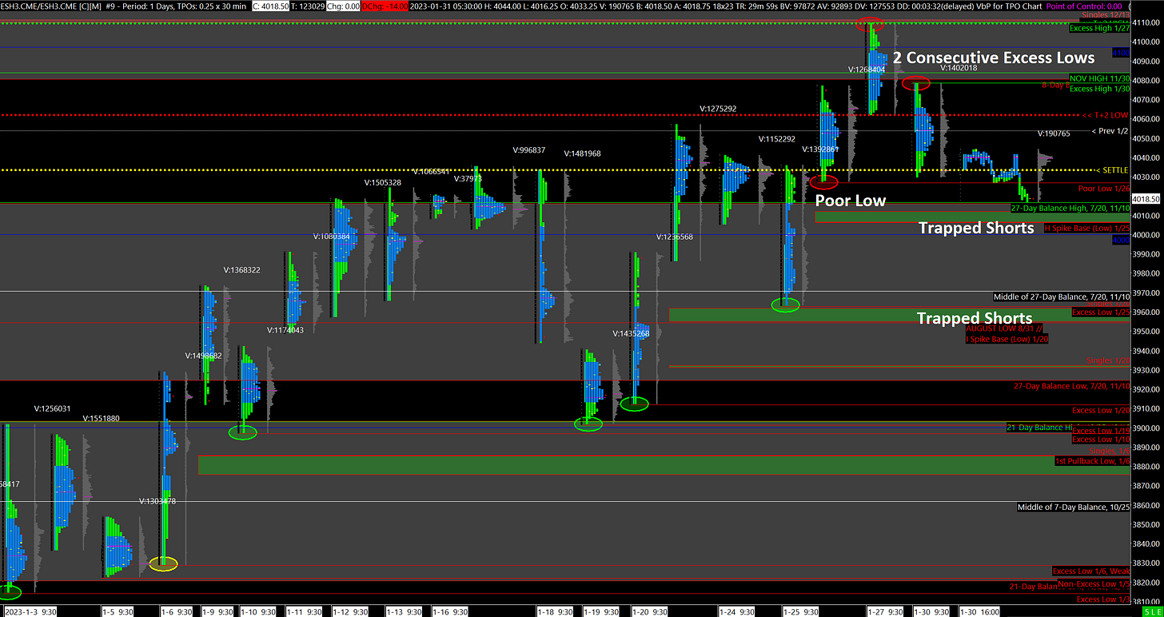The image size is (1164, 617).
Task: Click the 'Poor Low 1/26' level label
Action: 1102,189
